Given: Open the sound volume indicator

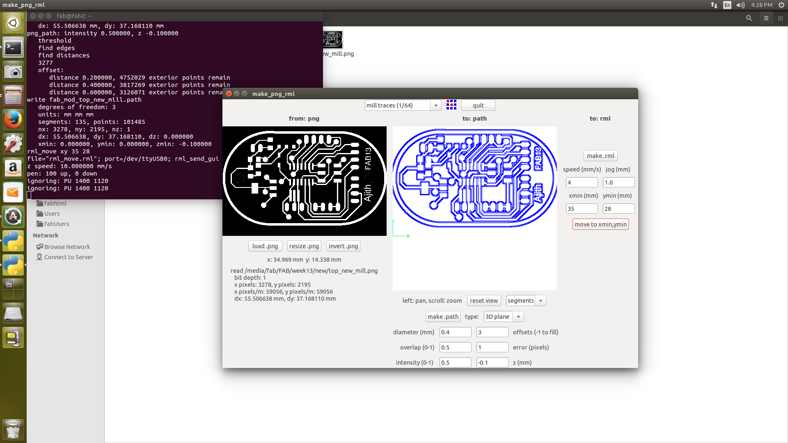Looking at the screenshot, I should (x=740, y=5).
